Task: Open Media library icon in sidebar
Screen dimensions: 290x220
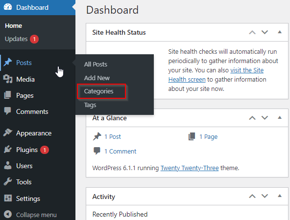Action: [8, 79]
